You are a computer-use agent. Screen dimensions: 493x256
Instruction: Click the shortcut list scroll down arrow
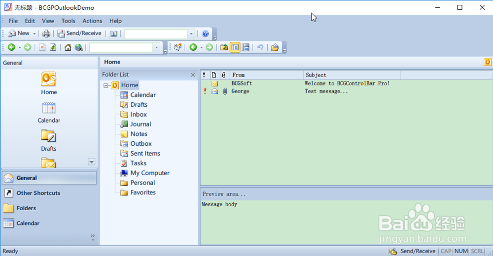tap(92, 162)
